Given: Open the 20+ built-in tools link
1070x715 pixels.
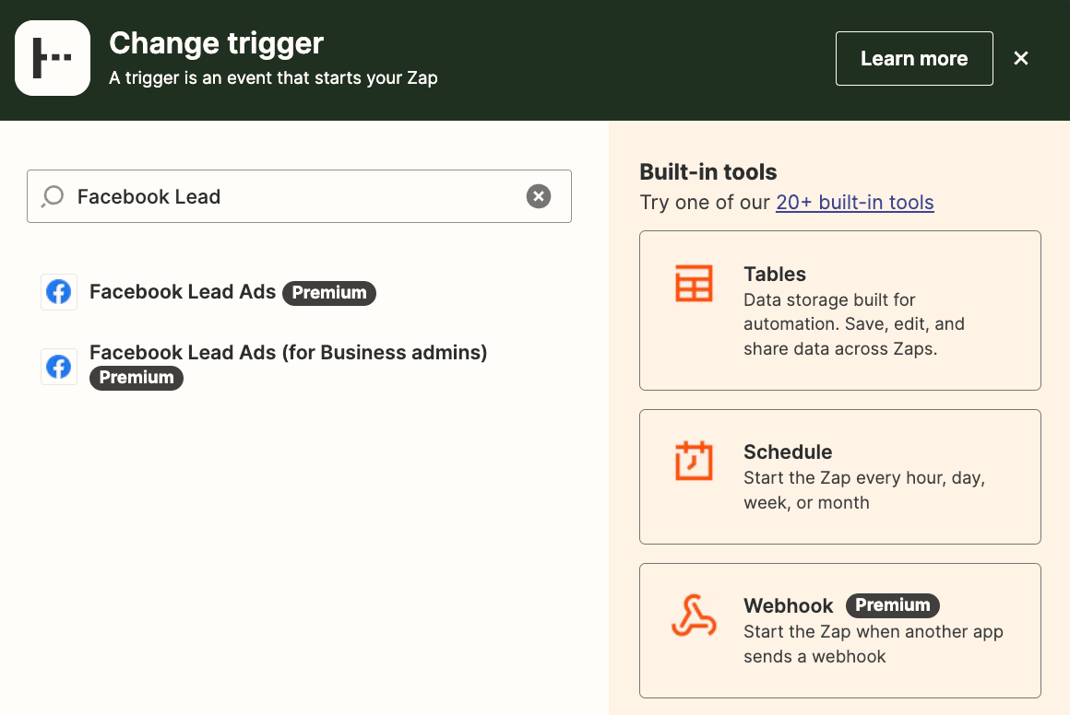Looking at the screenshot, I should (x=854, y=203).
